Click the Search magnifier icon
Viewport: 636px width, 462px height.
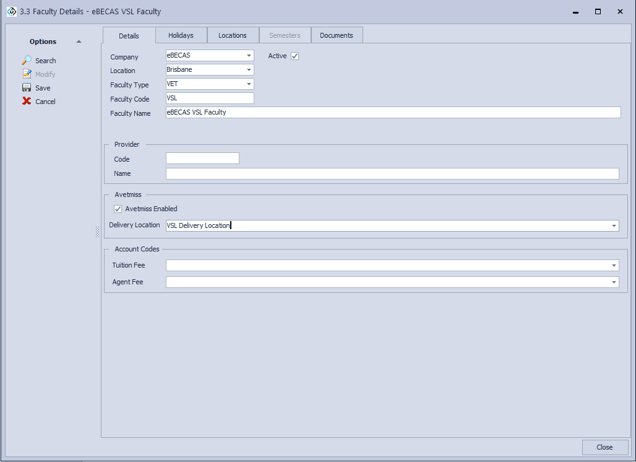coord(27,61)
